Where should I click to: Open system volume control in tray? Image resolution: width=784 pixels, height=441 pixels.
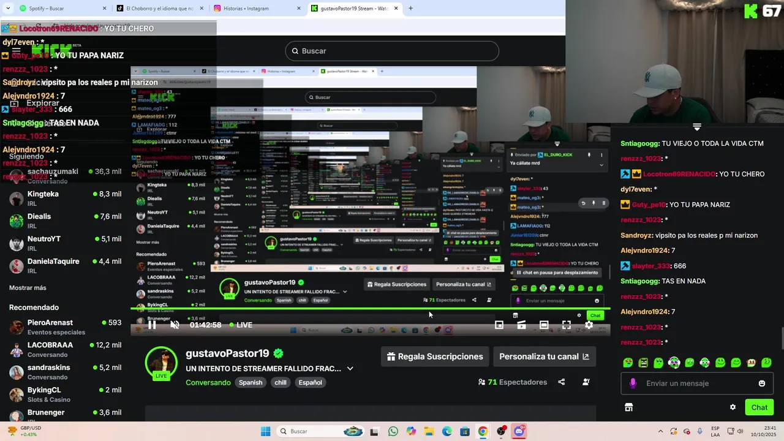[x=740, y=431]
